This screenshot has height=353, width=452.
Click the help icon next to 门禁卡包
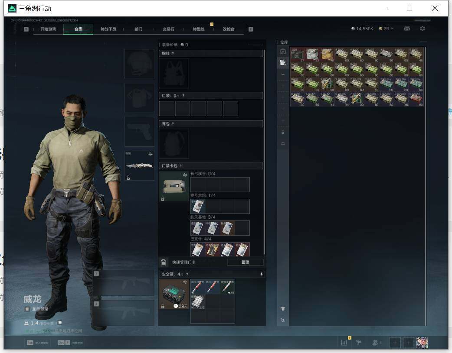tap(181, 165)
